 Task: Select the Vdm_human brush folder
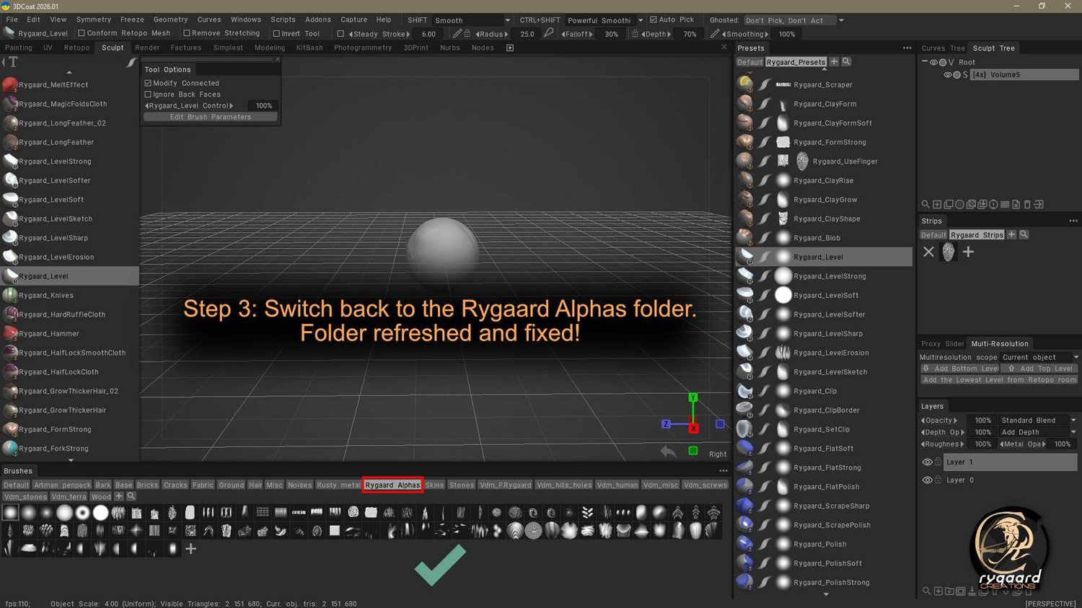tap(617, 485)
